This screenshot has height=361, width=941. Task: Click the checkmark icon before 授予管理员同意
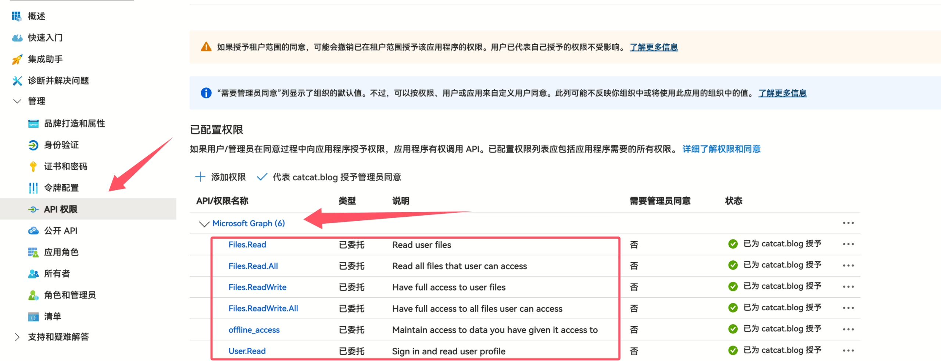262,177
